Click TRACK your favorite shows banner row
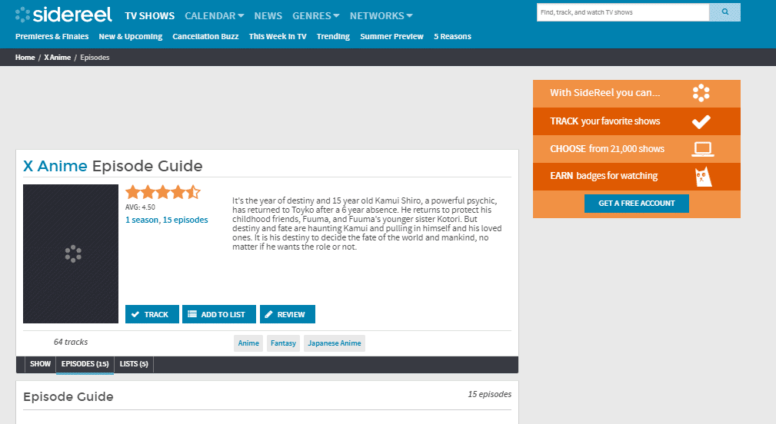The height and width of the screenshot is (424, 776). pyautogui.click(x=637, y=121)
